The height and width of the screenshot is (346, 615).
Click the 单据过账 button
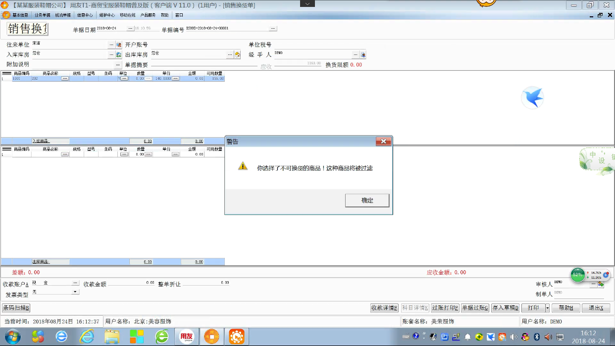[475, 308]
